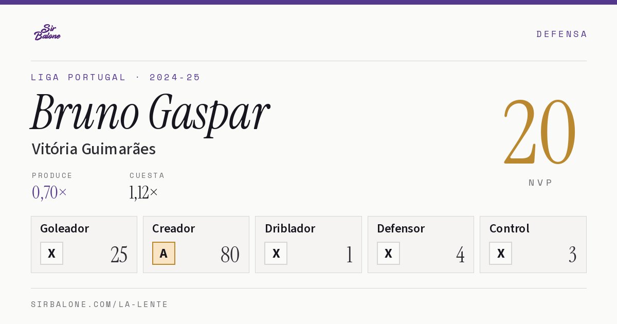
Task: Click the DEFENSA position label
Action: [561, 34]
